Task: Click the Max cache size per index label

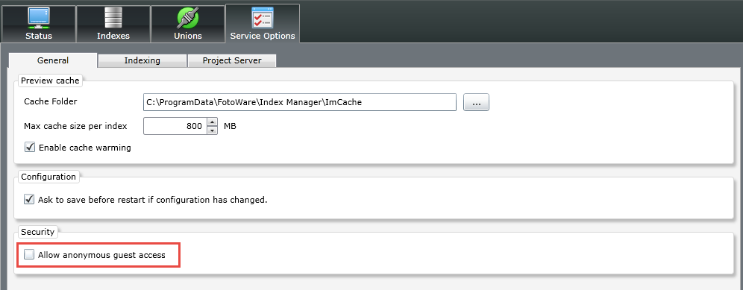Action: [75, 127]
